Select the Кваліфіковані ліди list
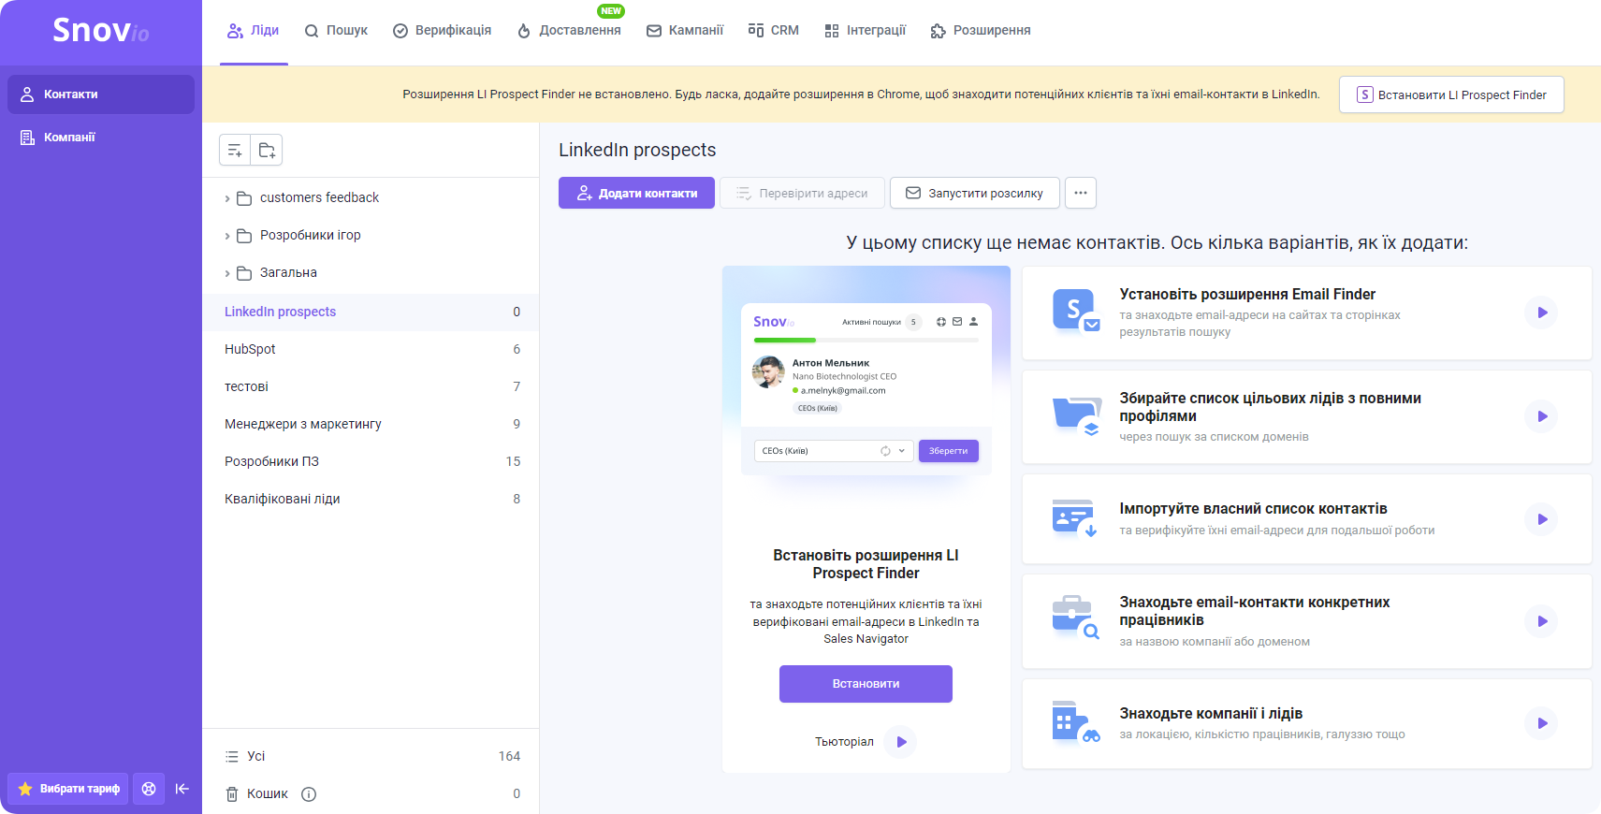Screen dimensions: 1601x814 [x=371, y=499]
